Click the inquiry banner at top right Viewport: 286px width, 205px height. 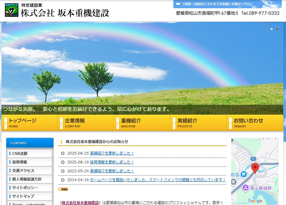227,4
